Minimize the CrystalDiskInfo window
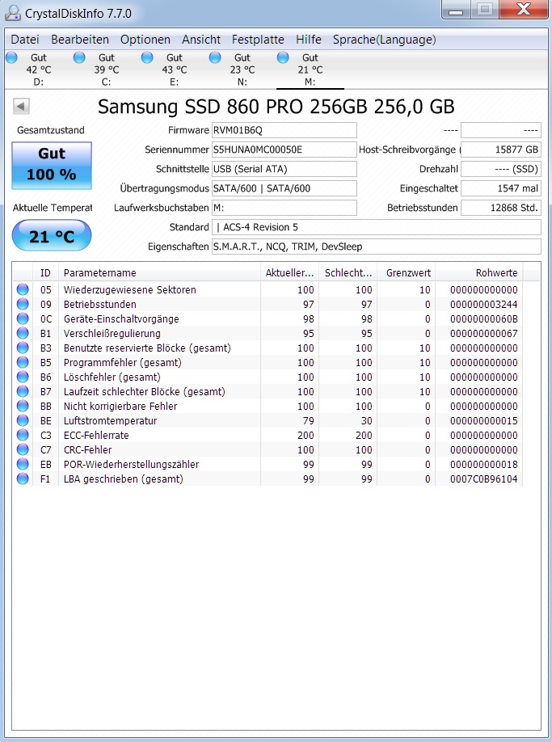Image resolution: width=552 pixels, height=742 pixels. tap(456, 10)
